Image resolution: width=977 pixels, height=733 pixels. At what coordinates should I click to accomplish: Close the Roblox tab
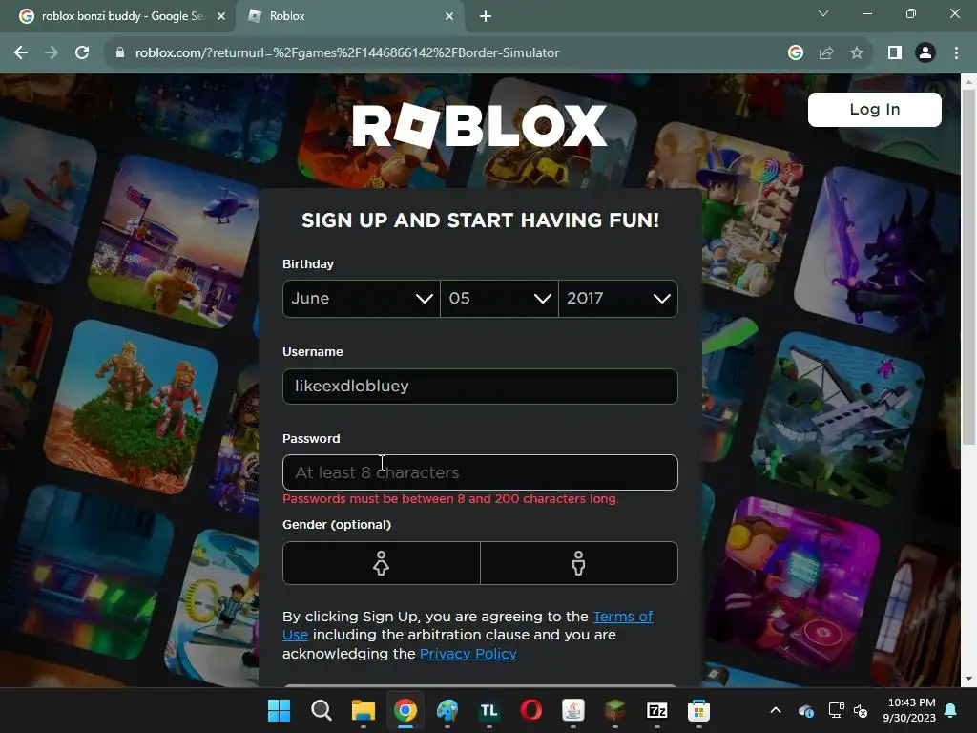(x=449, y=17)
